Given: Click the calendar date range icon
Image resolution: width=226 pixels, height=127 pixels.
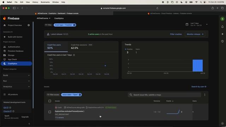Looking at the screenshot, I should click(x=187, y=24).
